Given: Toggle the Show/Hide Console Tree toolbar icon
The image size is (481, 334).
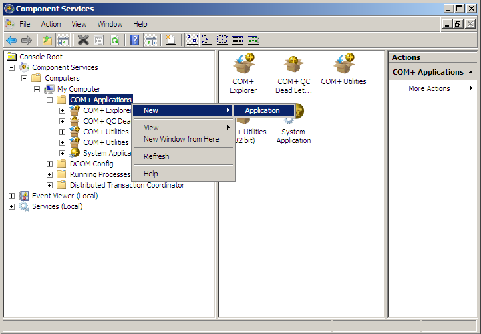Looking at the screenshot, I should click(63, 40).
